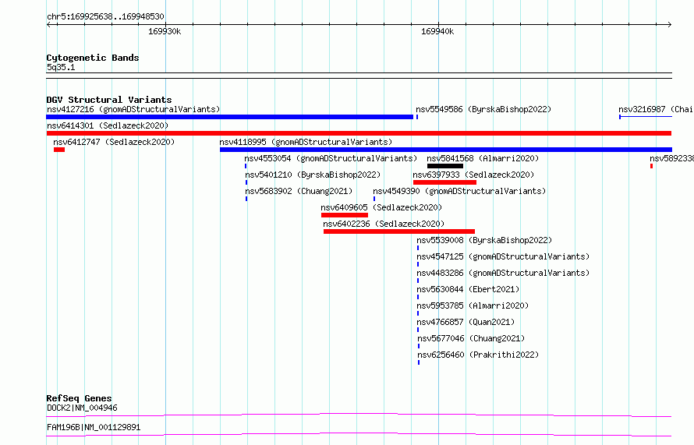
Task: Open nsv5401210 ByrskaBishop2022 label
Action: [x=313, y=175]
